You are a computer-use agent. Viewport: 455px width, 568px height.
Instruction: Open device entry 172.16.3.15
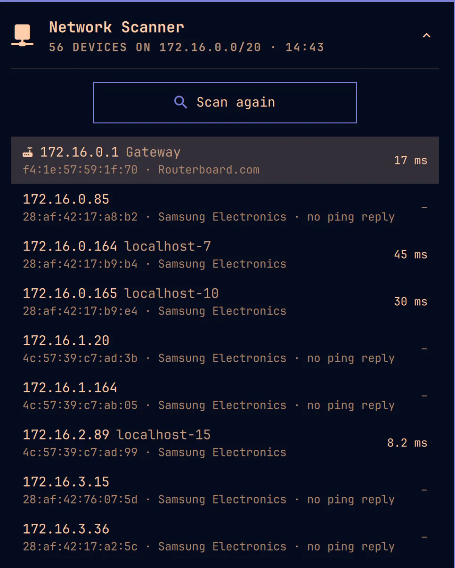coord(225,490)
